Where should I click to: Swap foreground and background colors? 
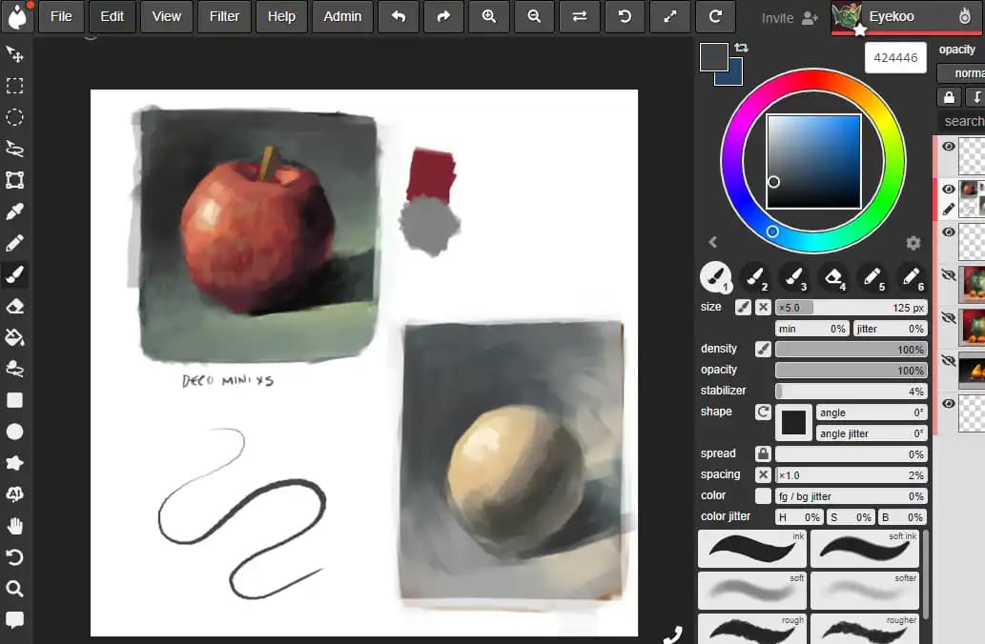(x=742, y=48)
